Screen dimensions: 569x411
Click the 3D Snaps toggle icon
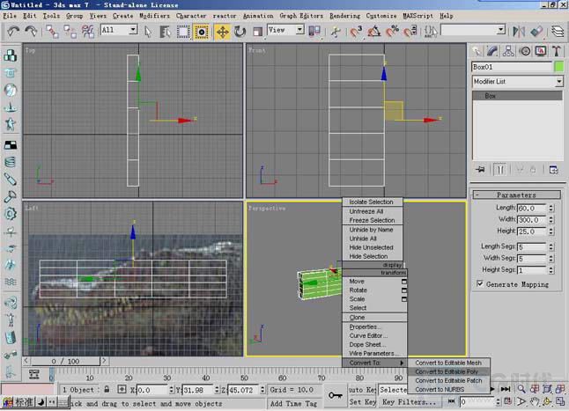[x=356, y=32]
